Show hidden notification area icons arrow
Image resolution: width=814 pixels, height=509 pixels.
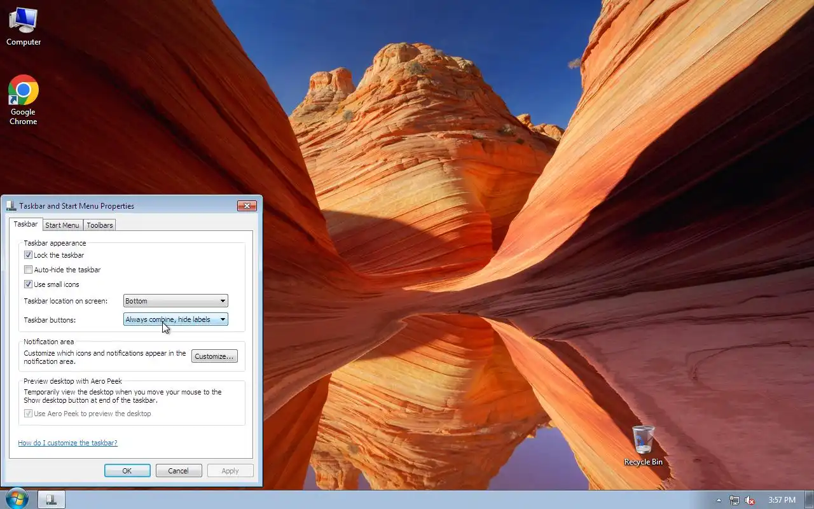pyautogui.click(x=719, y=500)
